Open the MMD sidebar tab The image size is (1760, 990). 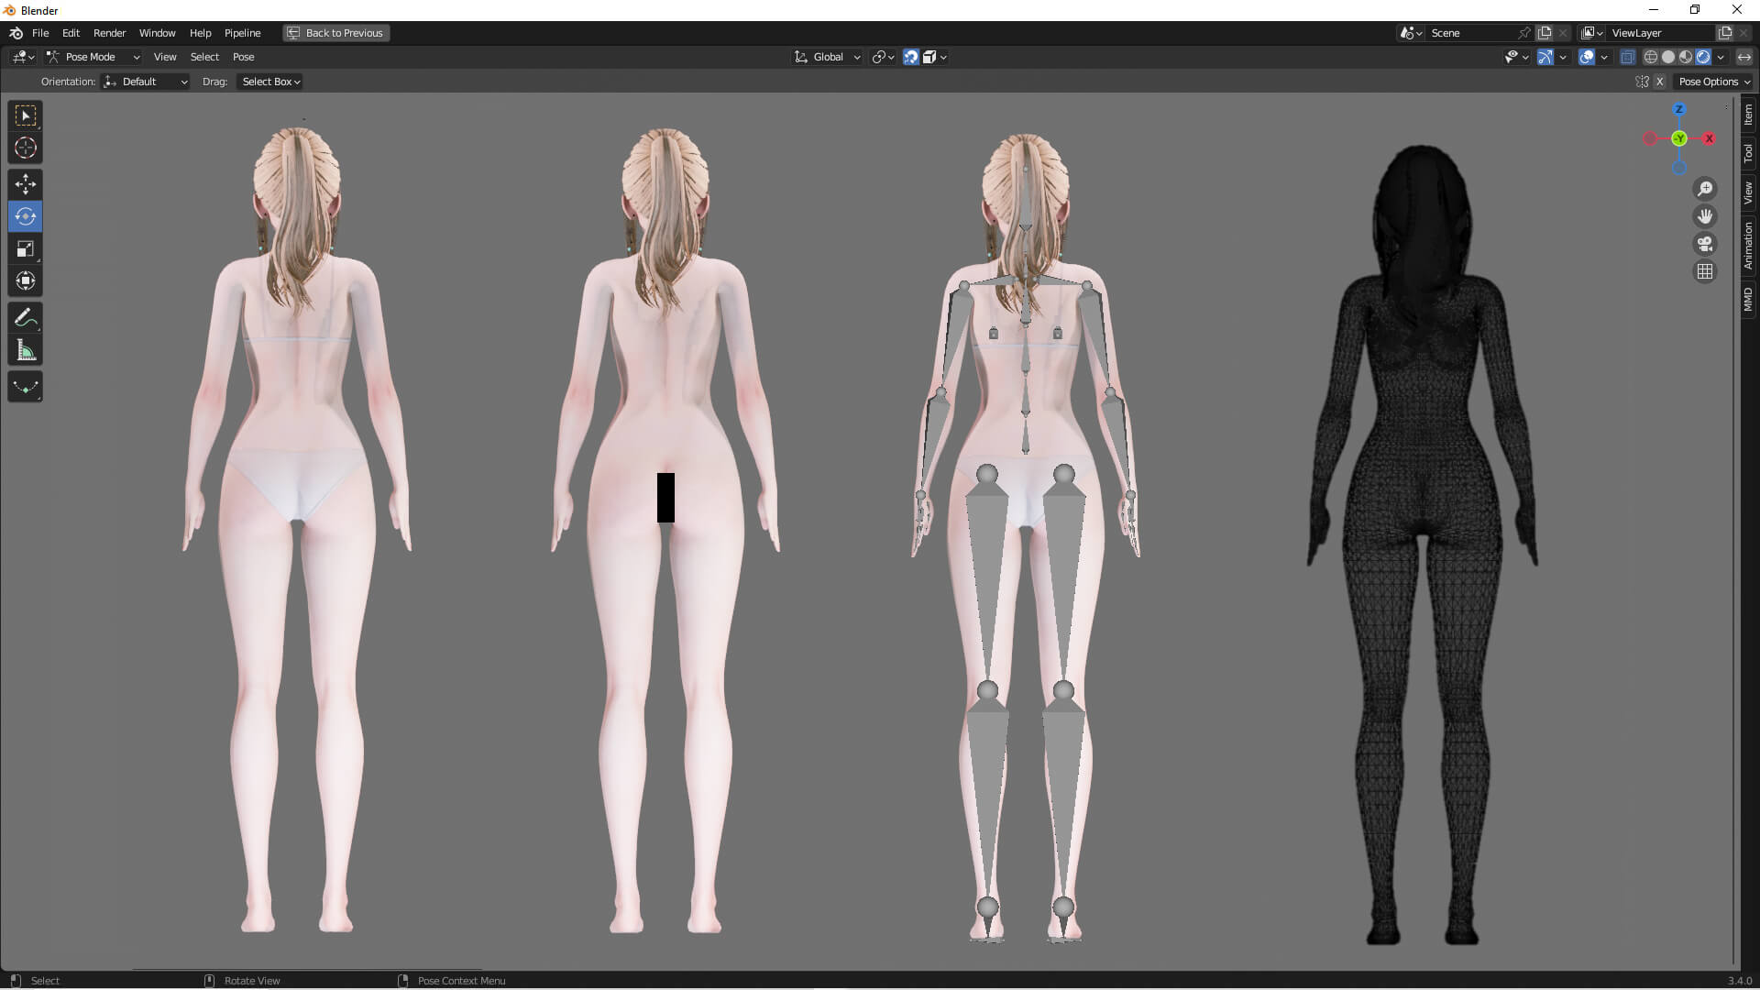[x=1748, y=299]
